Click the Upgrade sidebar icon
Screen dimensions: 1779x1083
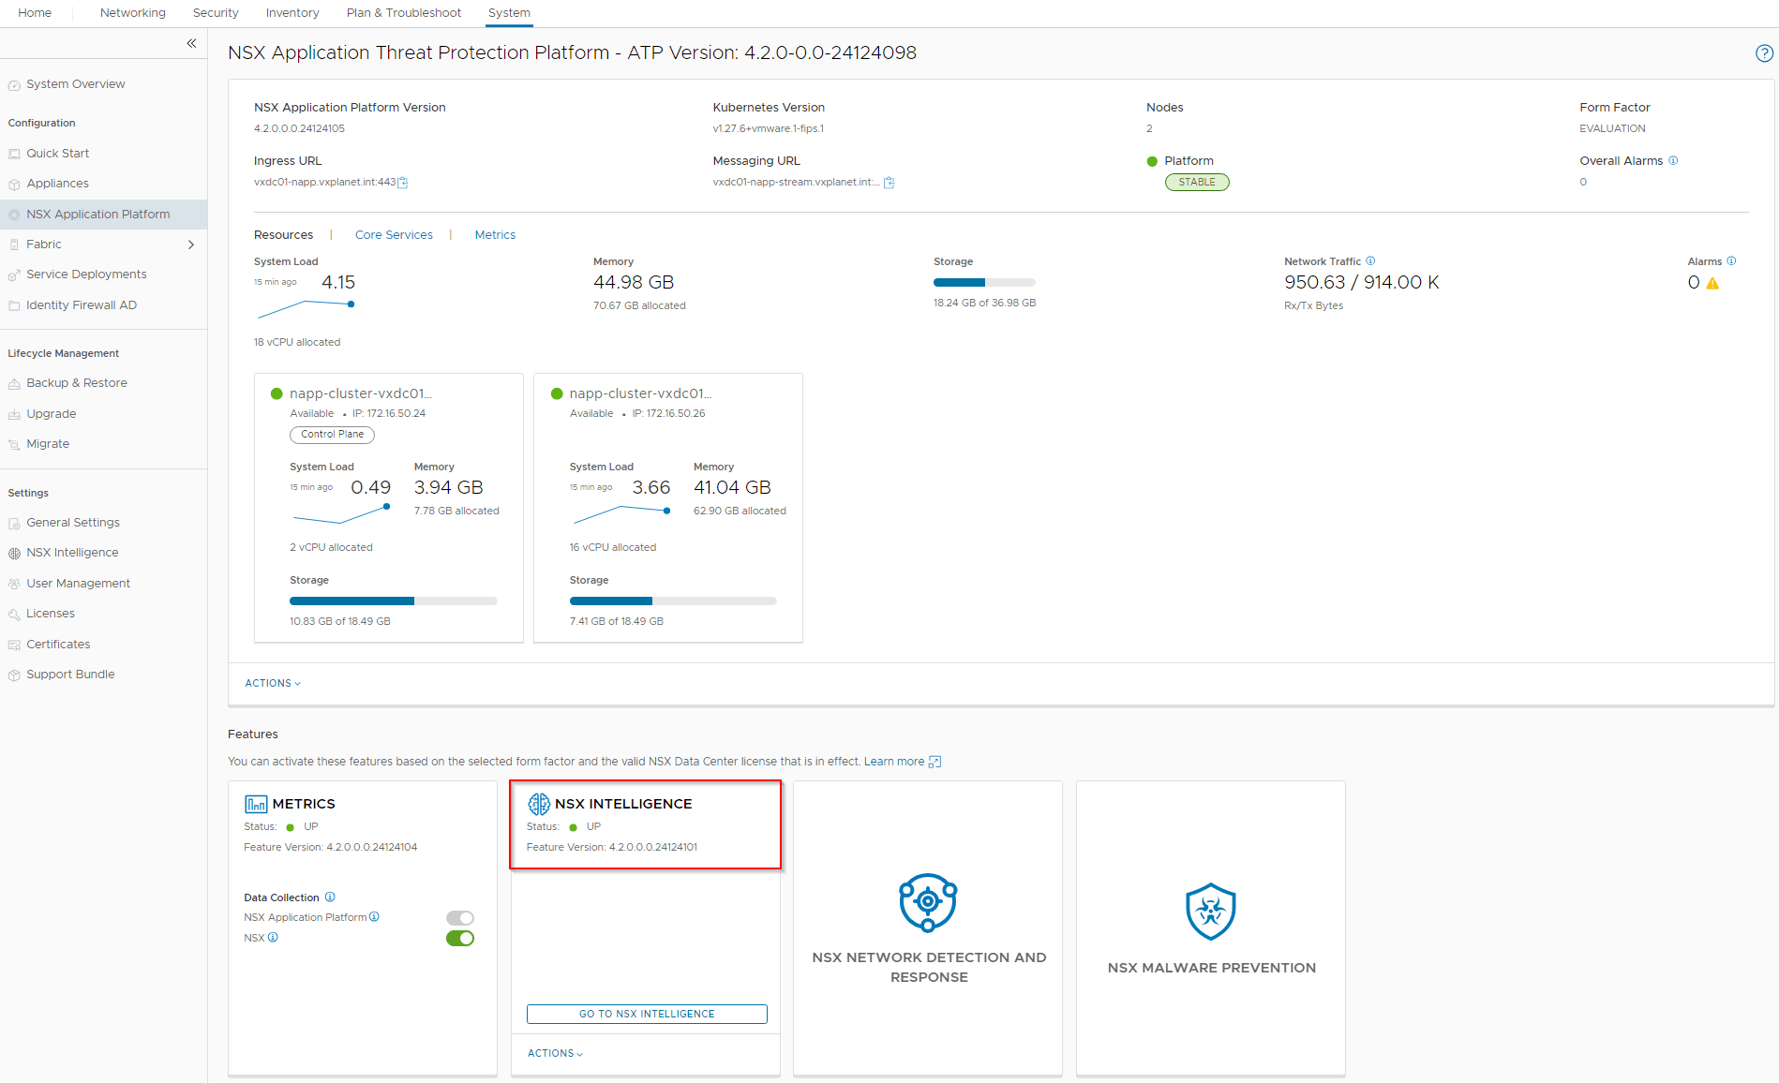click(14, 415)
